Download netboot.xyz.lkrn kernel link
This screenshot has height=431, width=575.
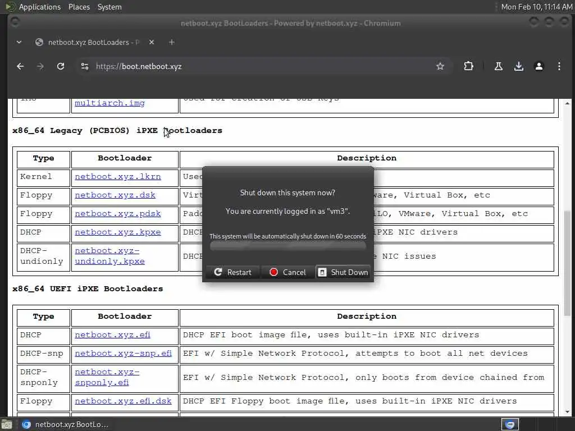coord(118,177)
